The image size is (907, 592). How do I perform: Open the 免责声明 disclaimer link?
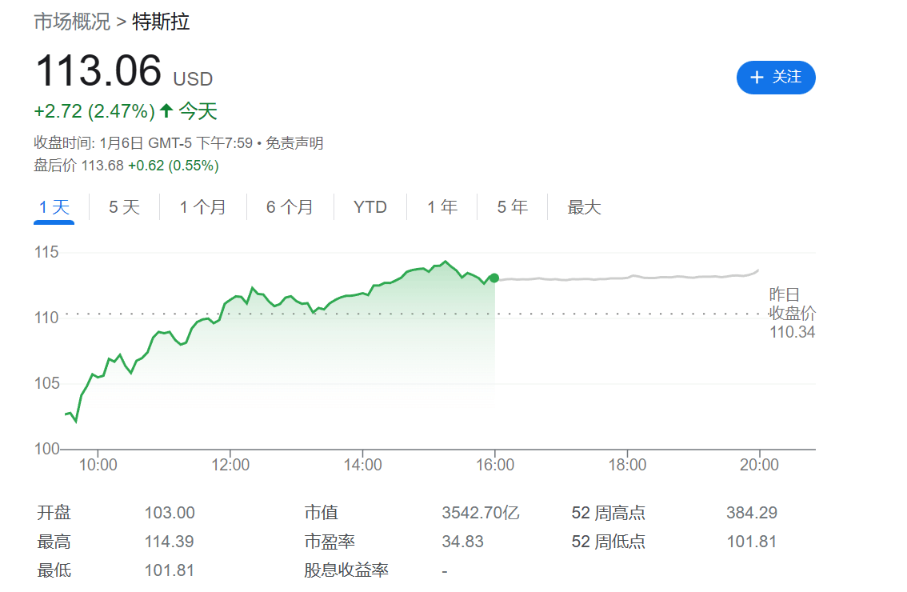[x=294, y=143]
